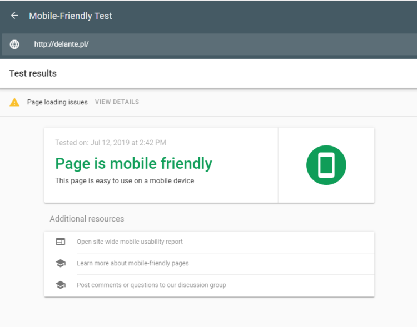Click the yellow warning triangle icon

point(14,102)
